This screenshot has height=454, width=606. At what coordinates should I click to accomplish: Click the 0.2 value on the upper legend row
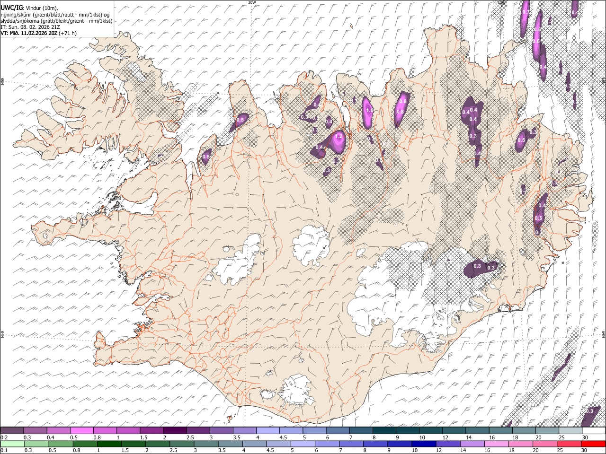tap(4, 437)
